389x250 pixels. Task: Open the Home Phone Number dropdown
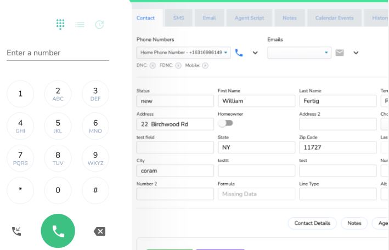(183, 53)
